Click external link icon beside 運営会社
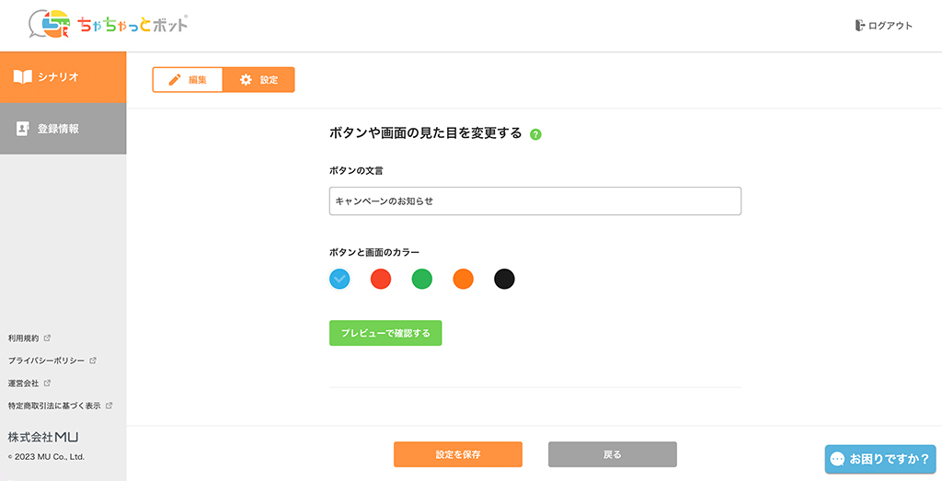Image resolution: width=942 pixels, height=481 pixels. click(x=47, y=383)
